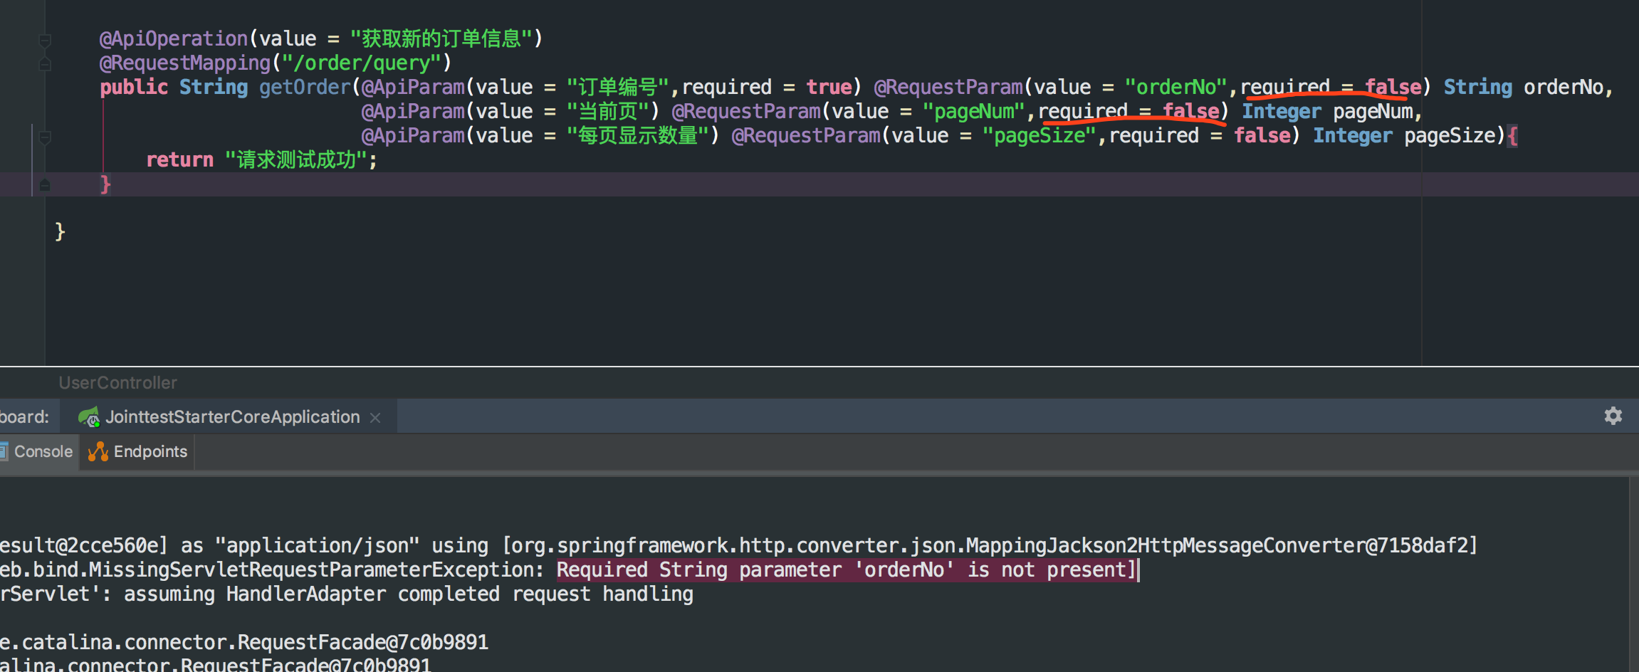Select the orange Endpoints graph icon

pyautogui.click(x=98, y=451)
